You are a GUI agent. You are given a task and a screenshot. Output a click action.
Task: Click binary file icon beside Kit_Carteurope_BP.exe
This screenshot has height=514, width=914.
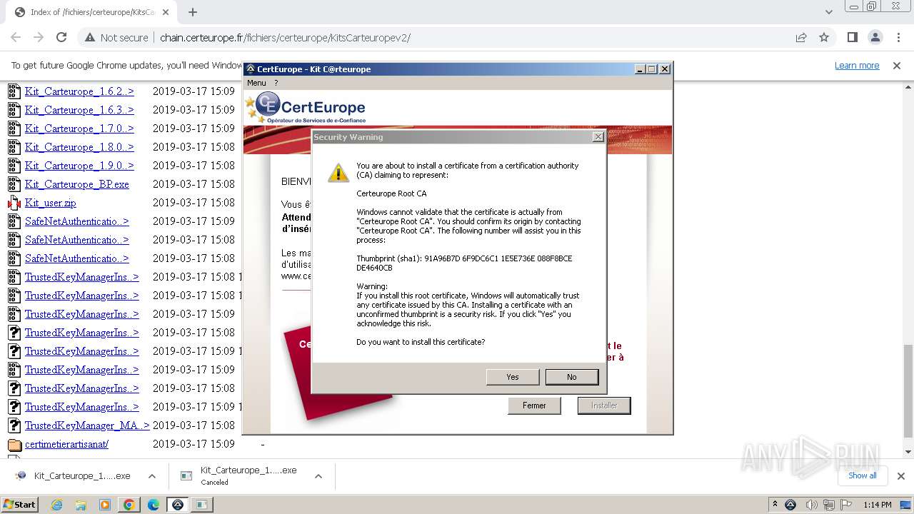point(14,184)
